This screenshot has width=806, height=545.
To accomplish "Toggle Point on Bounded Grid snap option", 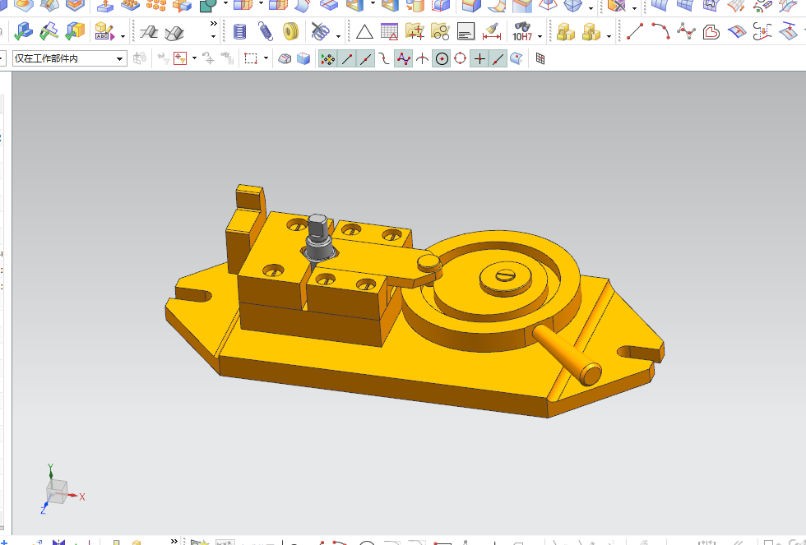I will (x=540, y=59).
